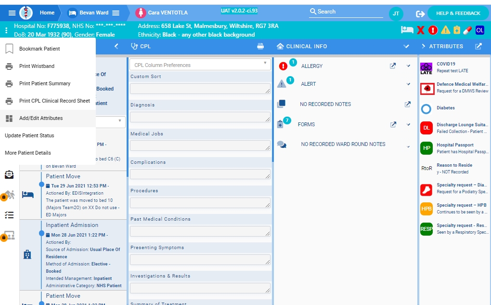491x305 pixels.
Task: Click the HPB specialty request icon
Action: coord(426,209)
